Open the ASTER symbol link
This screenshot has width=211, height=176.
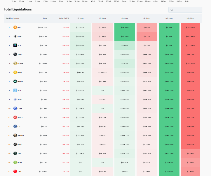[20, 136]
